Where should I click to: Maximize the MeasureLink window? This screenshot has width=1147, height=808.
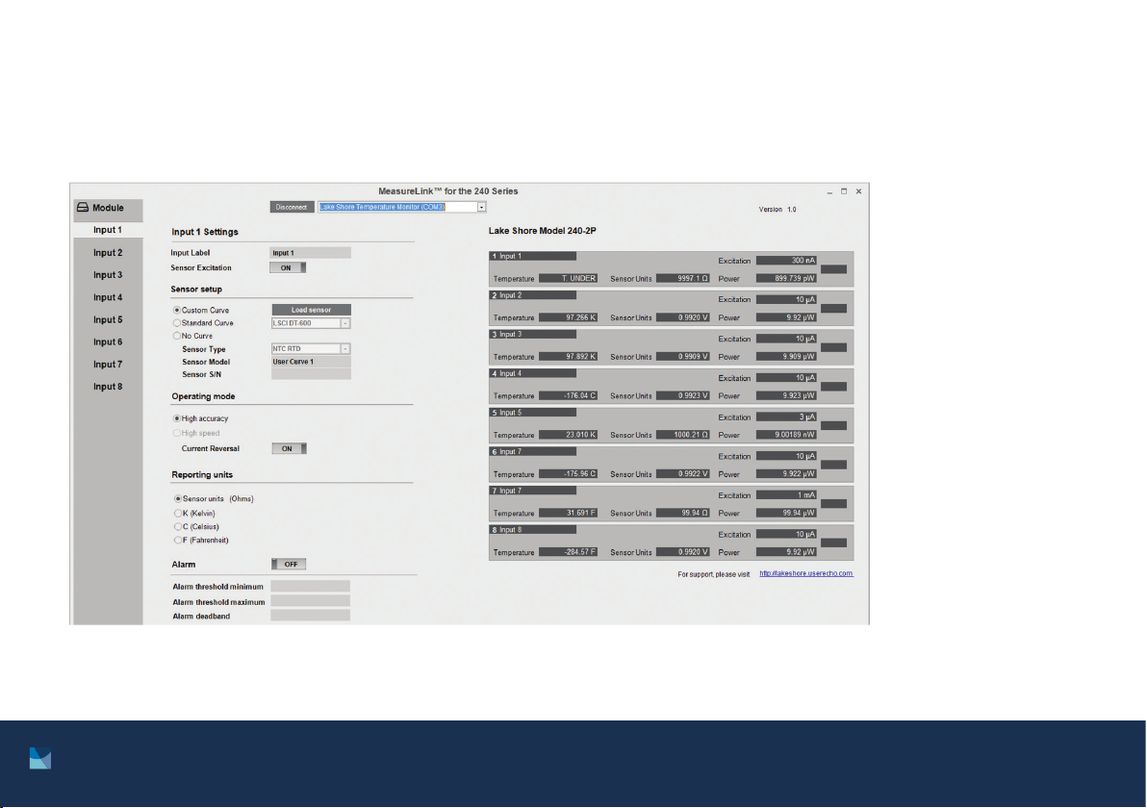coord(844,191)
